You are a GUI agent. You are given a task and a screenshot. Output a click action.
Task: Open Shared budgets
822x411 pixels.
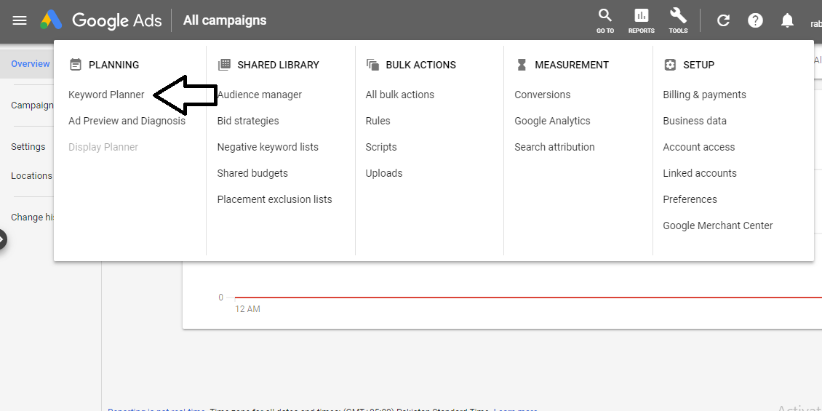(x=252, y=174)
